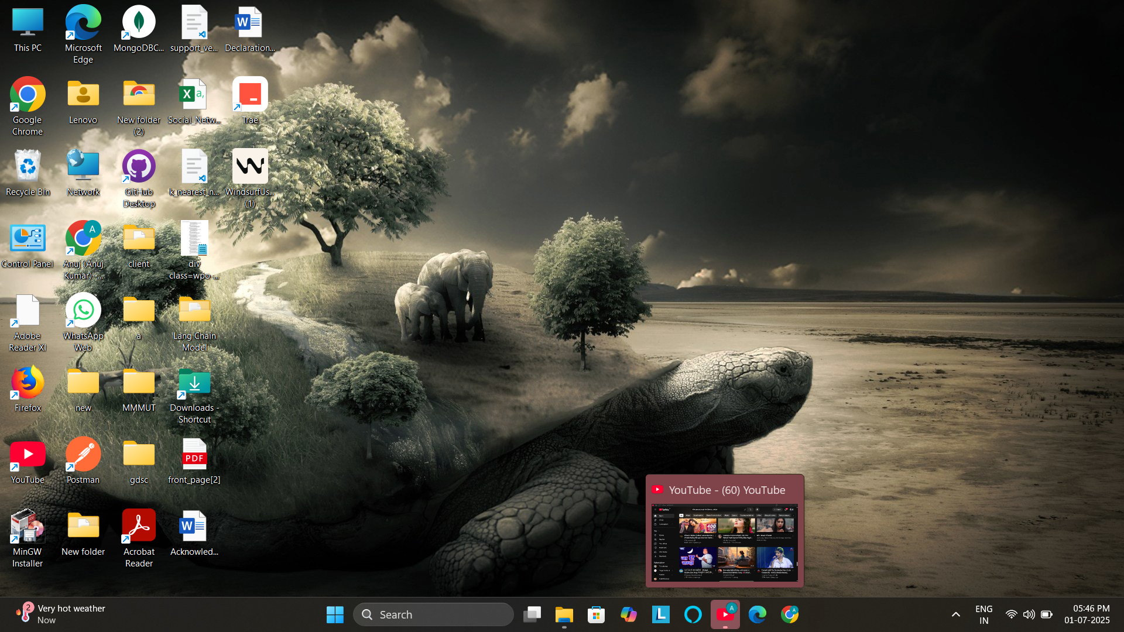Screen dimensions: 1124x632
Task: Open the Lang Chain Model folder
Action: (x=194, y=311)
